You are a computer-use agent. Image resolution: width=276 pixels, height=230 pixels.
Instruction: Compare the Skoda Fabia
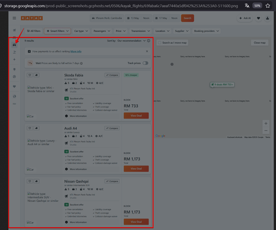(112, 75)
